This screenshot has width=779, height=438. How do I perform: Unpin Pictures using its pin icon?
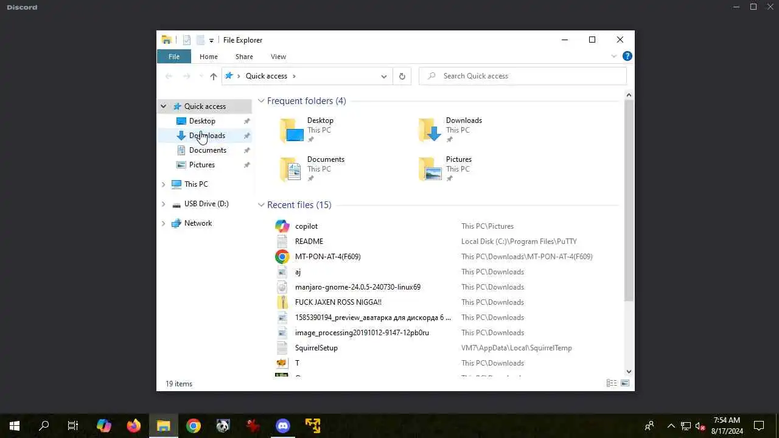(246, 165)
